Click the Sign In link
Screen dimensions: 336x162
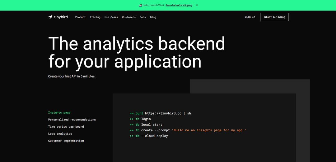pos(250,17)
